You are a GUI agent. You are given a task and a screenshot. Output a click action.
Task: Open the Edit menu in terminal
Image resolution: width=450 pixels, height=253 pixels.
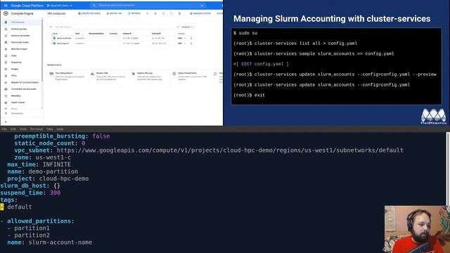click(x=13, y=129)
